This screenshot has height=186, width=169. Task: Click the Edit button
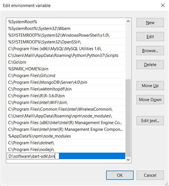click(150, 37)
